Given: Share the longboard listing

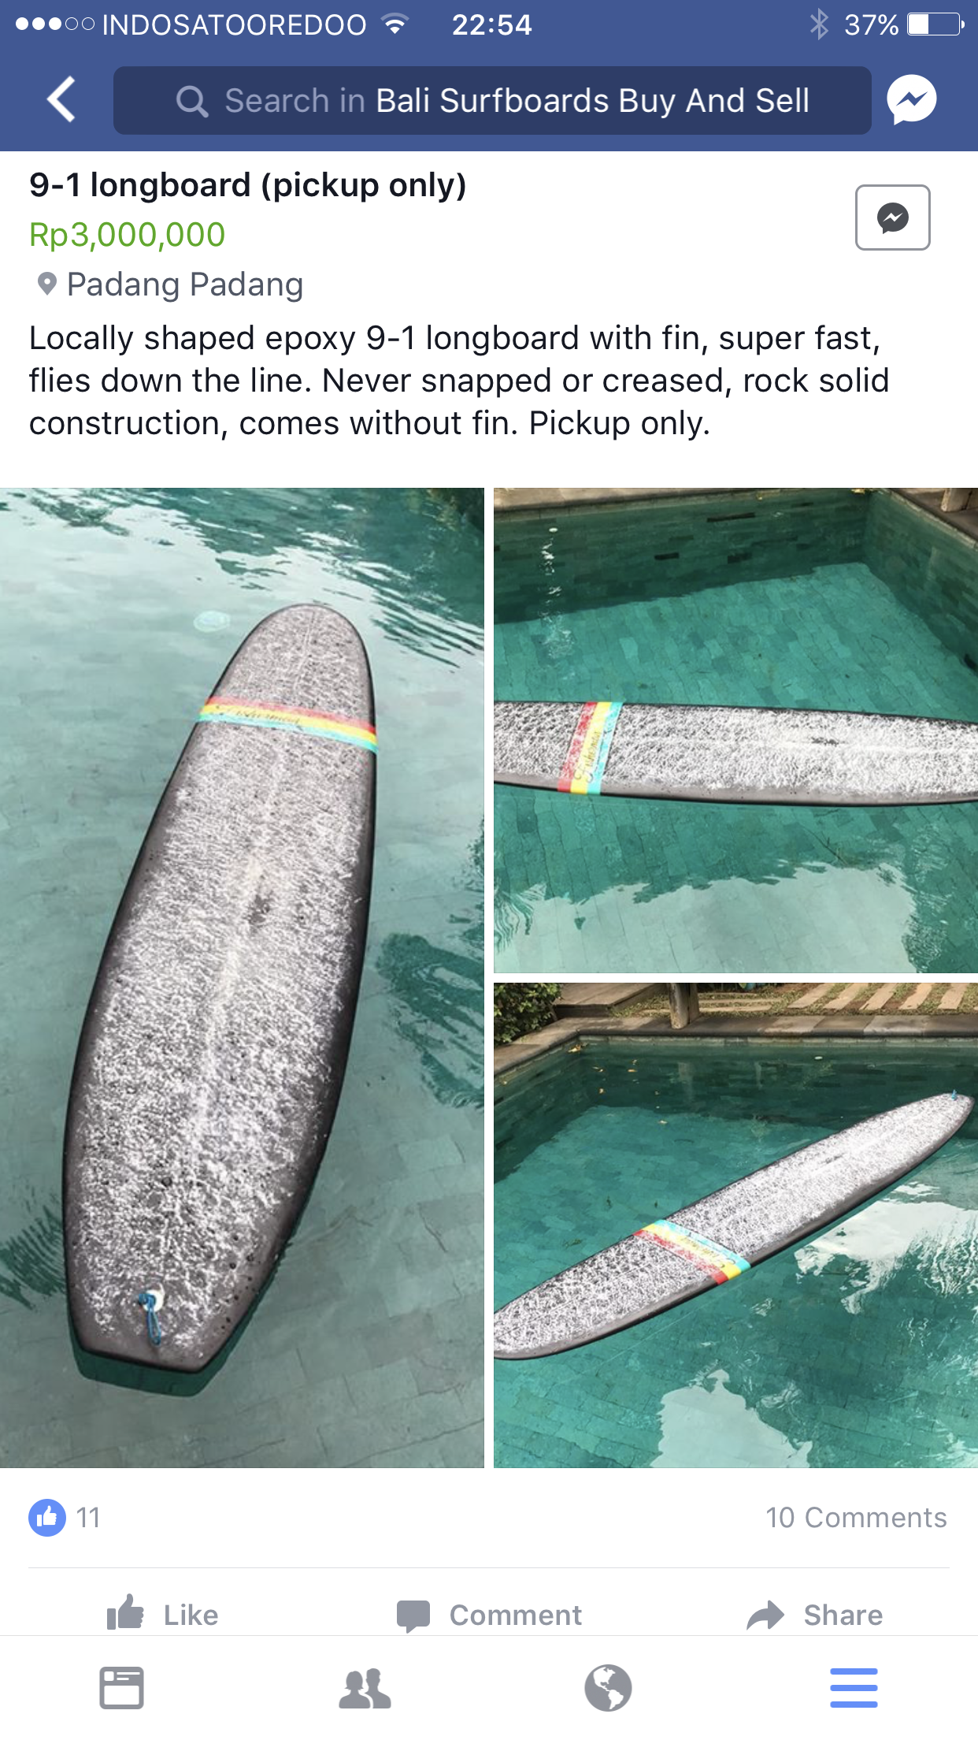Looking at the screenshot, I should pyautogui.click(x=815, y=1615).
